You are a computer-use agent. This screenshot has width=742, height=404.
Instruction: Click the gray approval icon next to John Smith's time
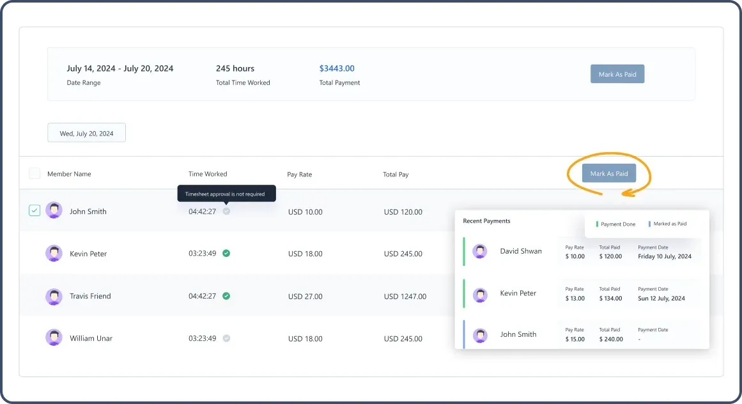tap(226, 210)
